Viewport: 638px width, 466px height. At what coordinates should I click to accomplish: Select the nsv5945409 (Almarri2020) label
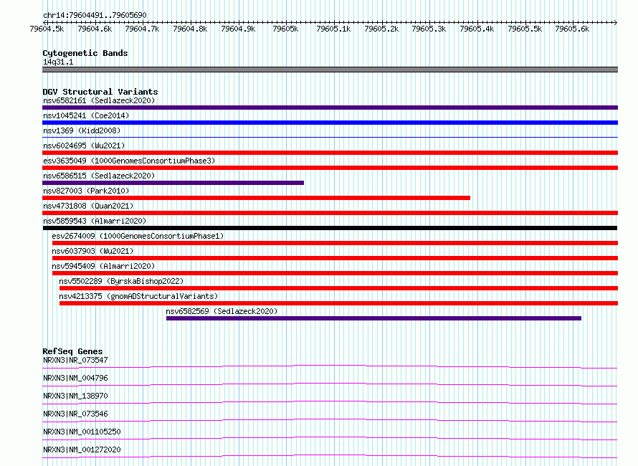[103, 266]
